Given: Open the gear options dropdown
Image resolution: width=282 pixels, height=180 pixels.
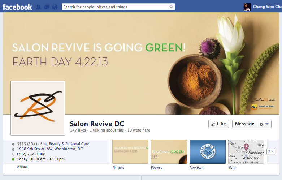Looking at the screenshot, I should (264, 124).
